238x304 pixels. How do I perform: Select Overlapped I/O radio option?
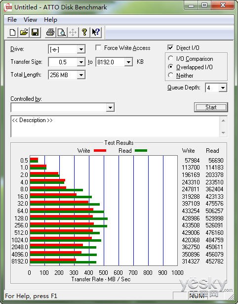pos(171,67)
